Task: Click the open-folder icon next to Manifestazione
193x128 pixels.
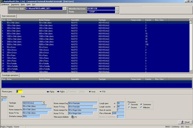Action: pos(117,8)
